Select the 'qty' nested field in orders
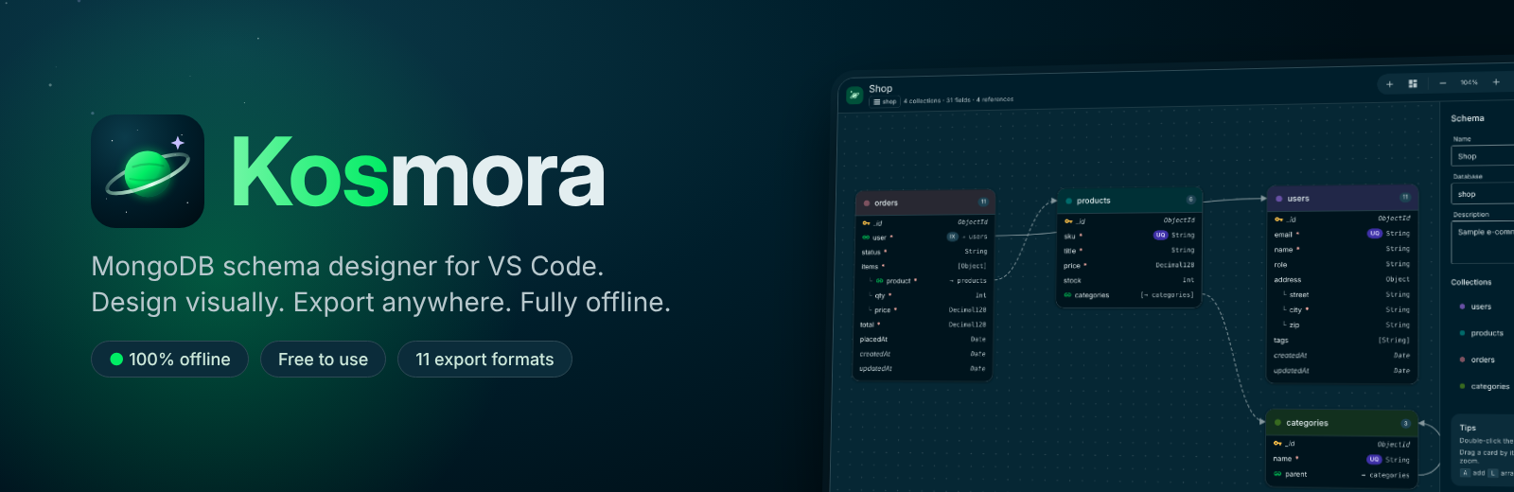This screenshot has width=1514, height=492. click(924, 295)
